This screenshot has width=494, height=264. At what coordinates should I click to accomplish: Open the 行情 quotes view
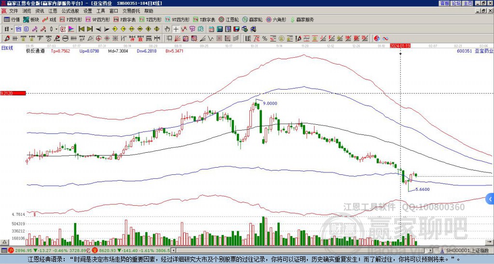pos(12,19)
